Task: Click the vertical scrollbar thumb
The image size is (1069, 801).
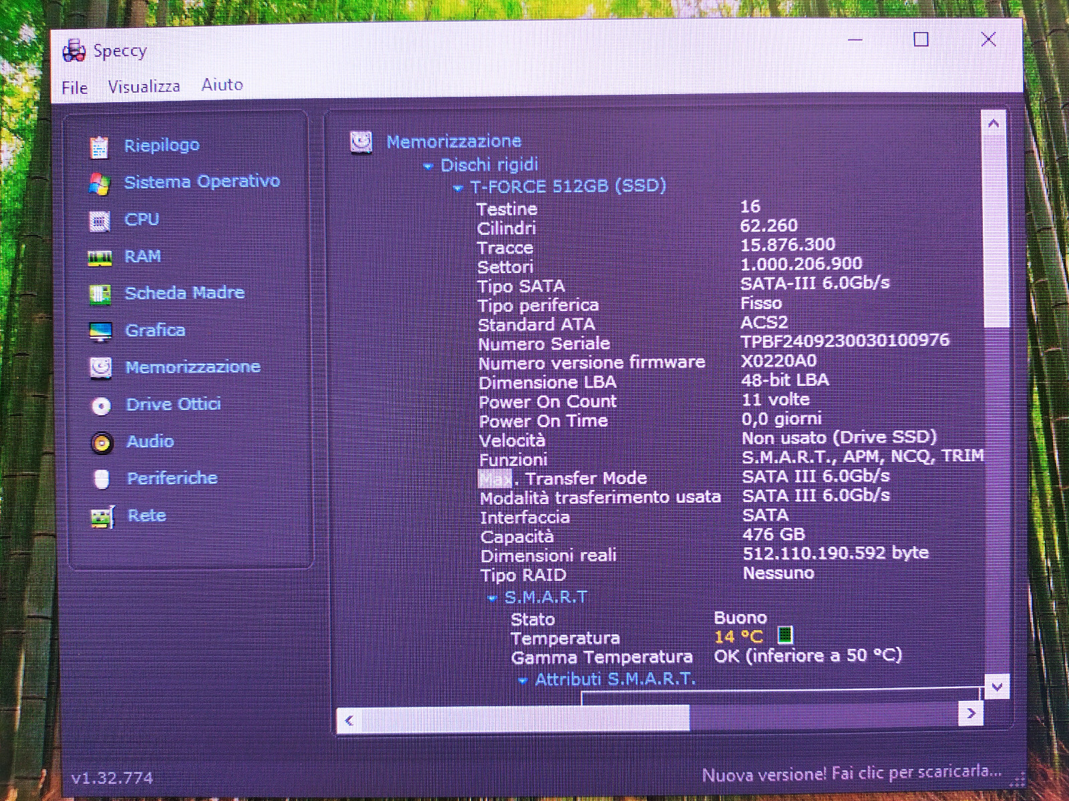Action: tap(994, 232)
